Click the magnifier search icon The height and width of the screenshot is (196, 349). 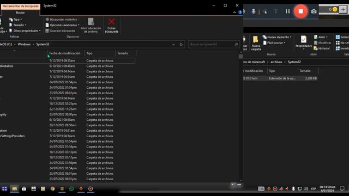pyautogui.click(x=236, y=45)
